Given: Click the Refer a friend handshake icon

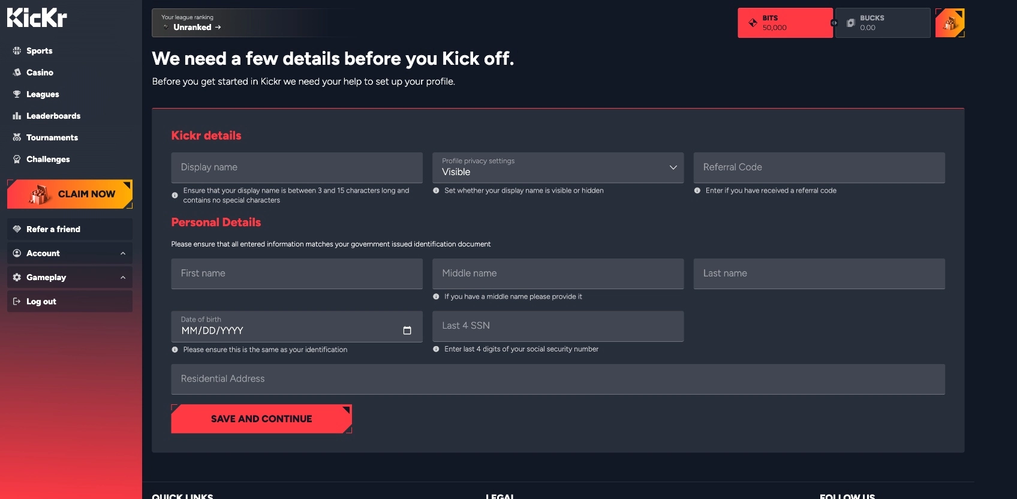Looking at the screenshot, I should (17, 229).
